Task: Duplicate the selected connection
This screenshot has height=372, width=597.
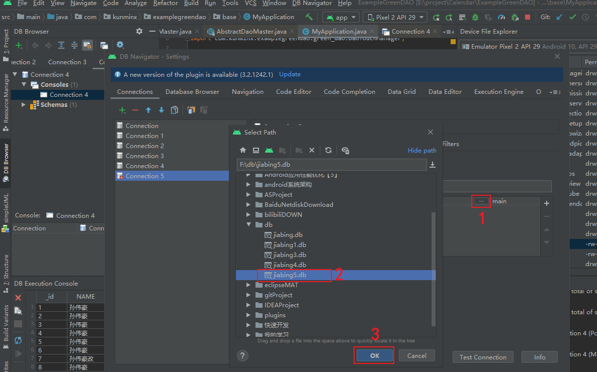Action: pyautogui.click(x=175, y=110)
